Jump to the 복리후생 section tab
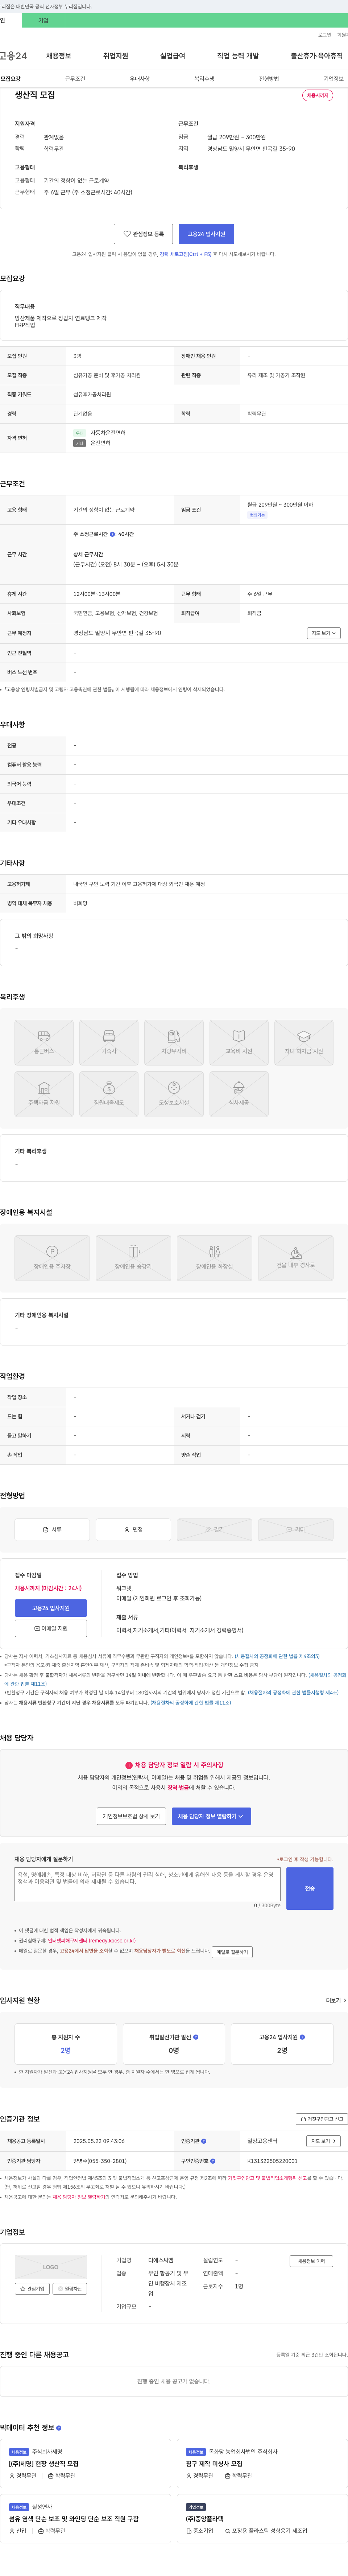 coord(204,79)
